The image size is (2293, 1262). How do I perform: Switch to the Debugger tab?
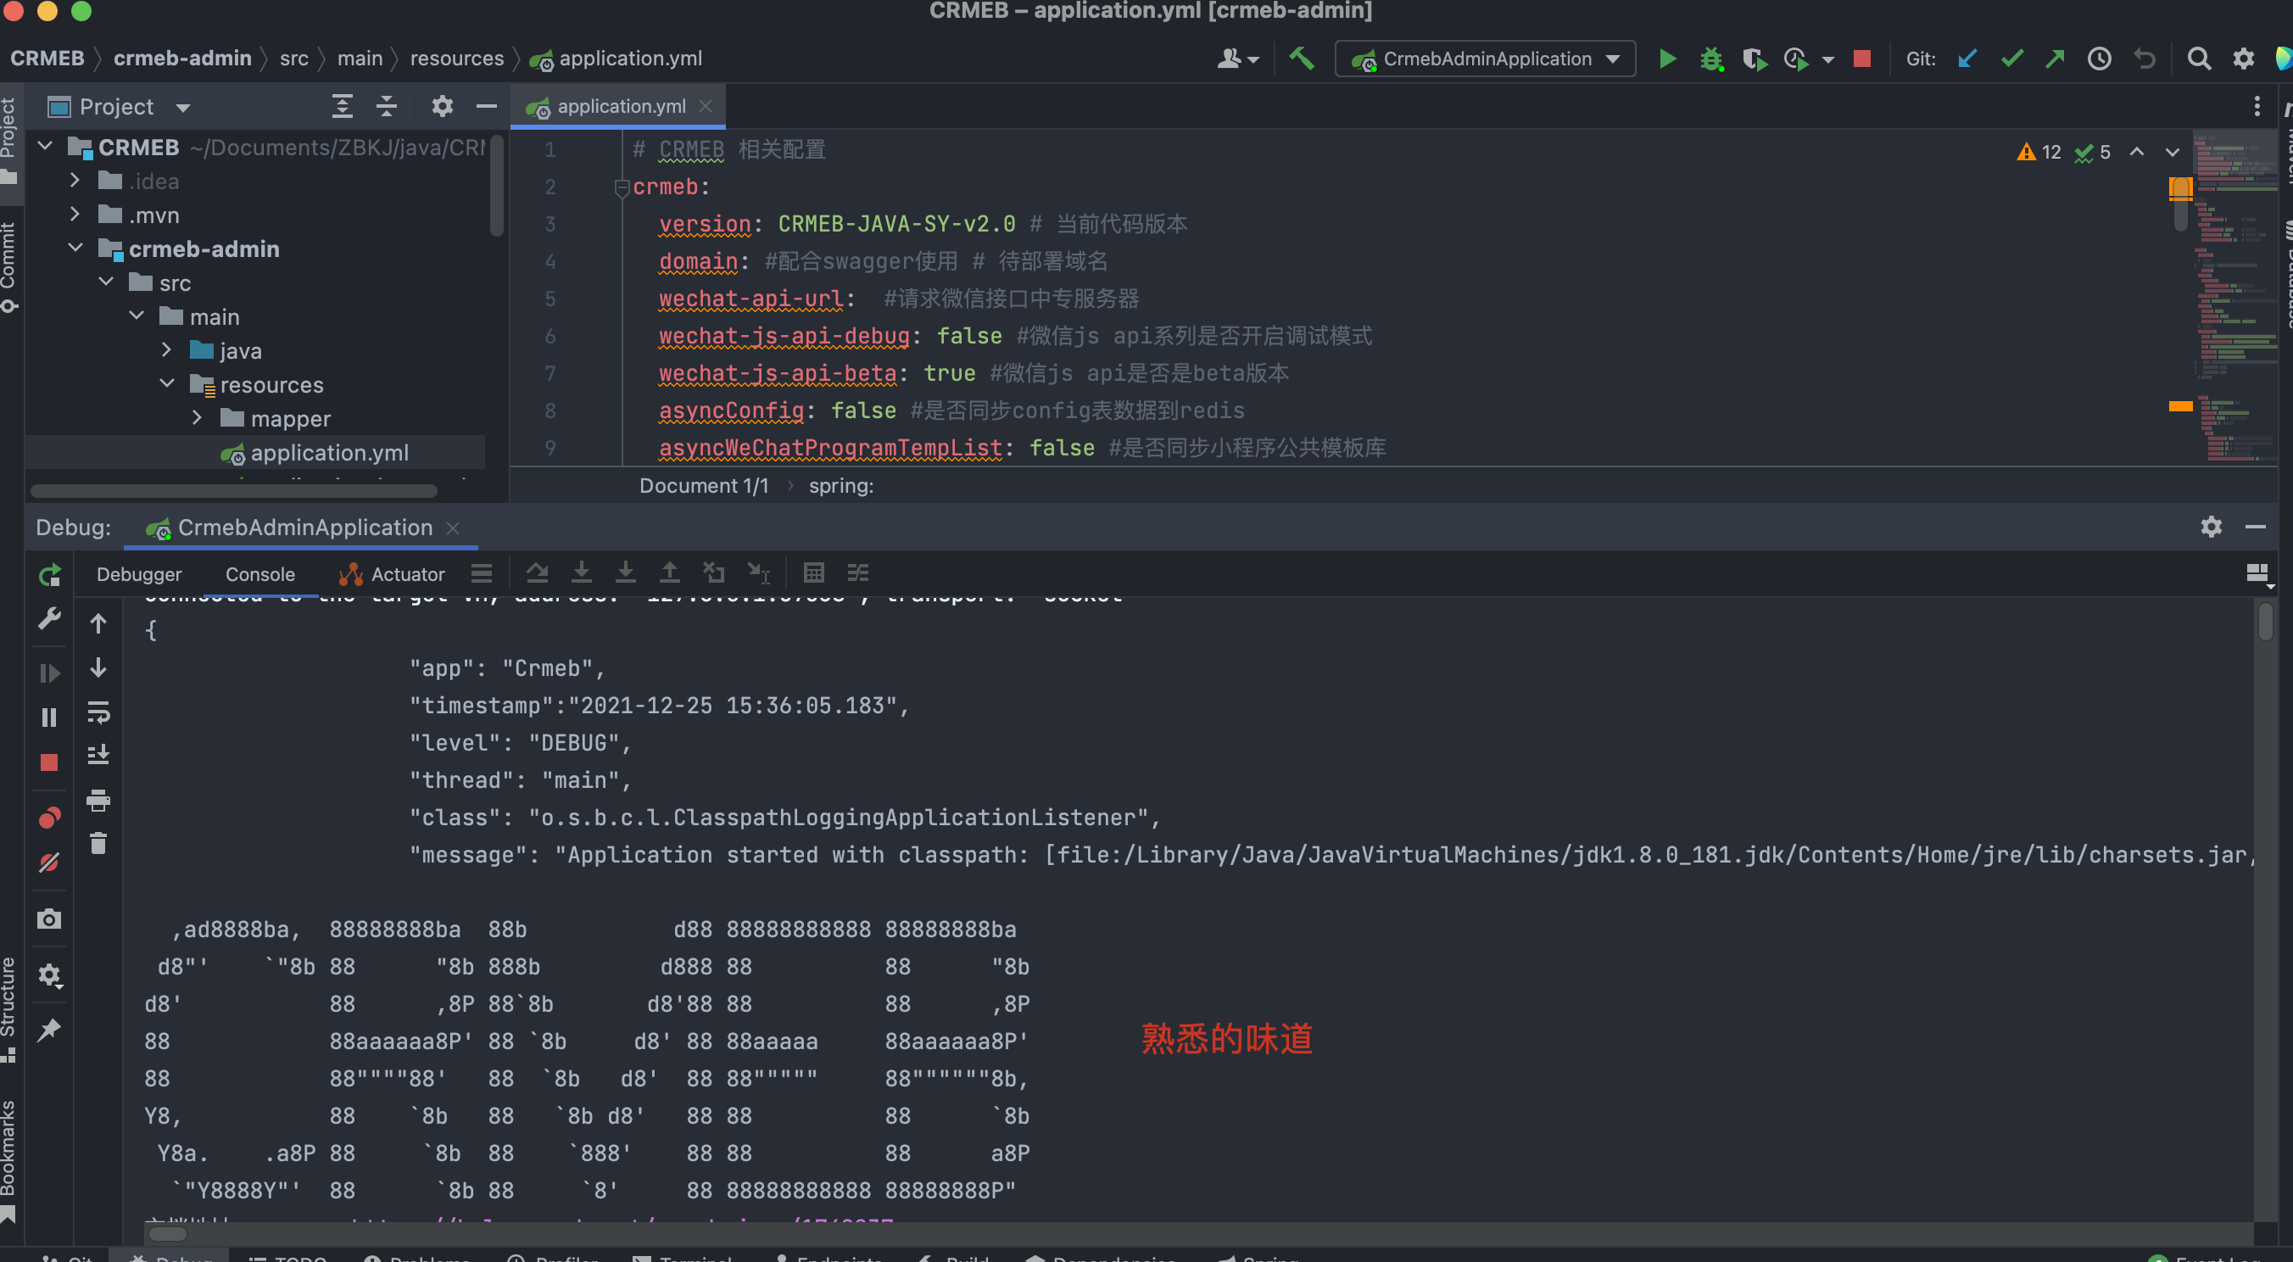139,574
